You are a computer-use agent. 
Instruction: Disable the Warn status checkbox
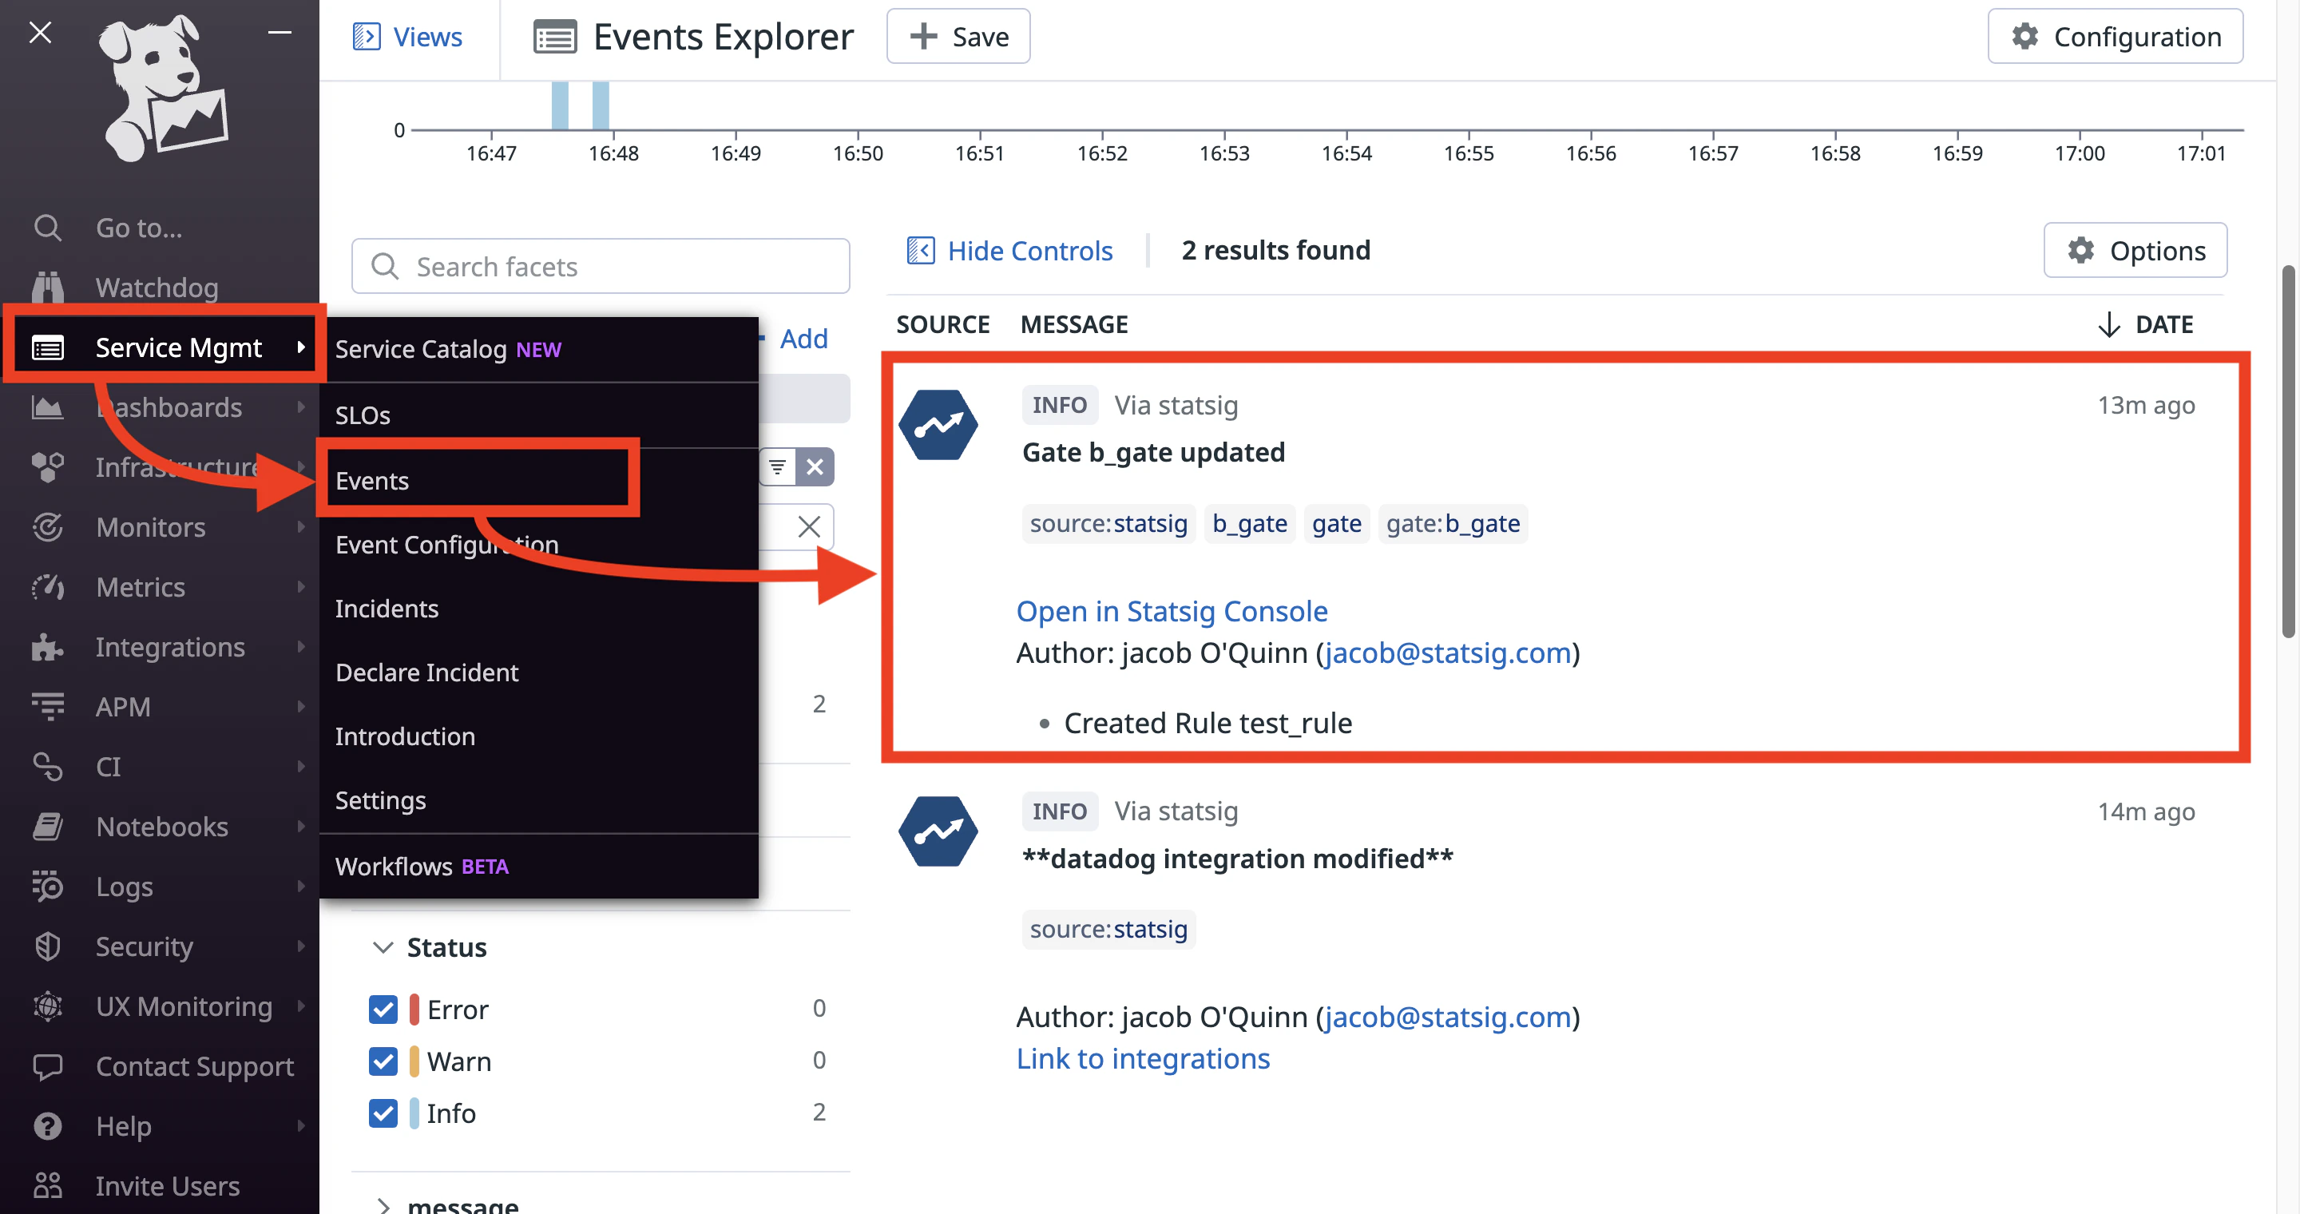coord(383,1061)
